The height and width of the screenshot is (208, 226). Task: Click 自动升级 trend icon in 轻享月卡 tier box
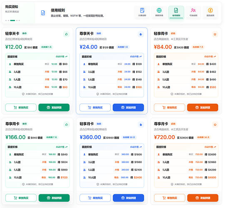(141, 147)
